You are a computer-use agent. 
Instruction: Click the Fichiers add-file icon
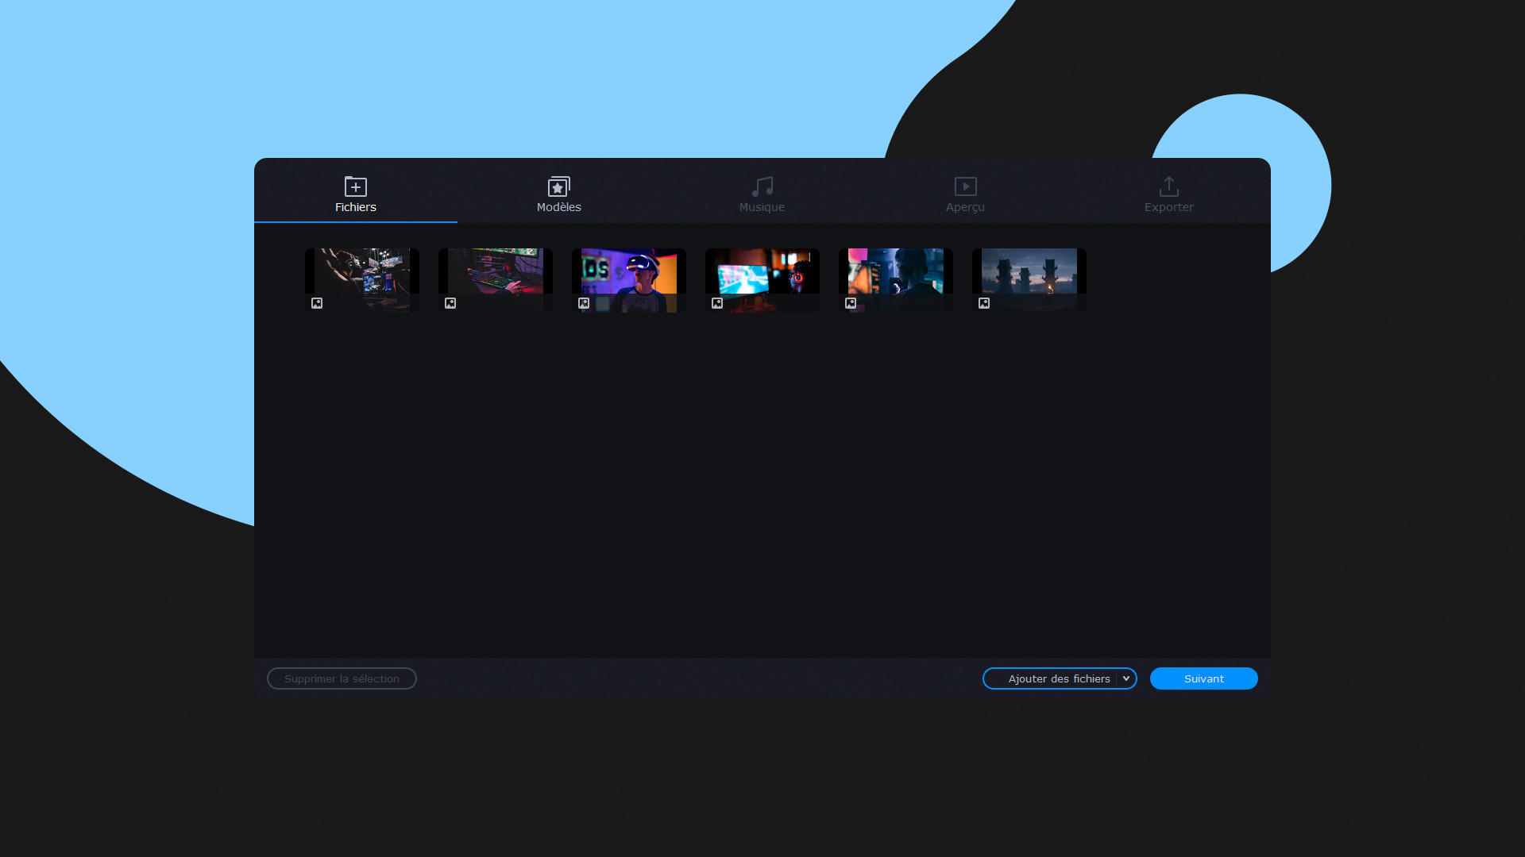(355, 186)
